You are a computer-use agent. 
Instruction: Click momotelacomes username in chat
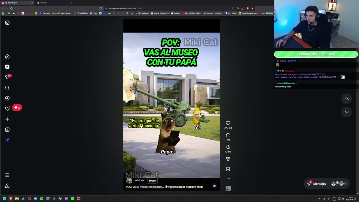pos(286,83)
